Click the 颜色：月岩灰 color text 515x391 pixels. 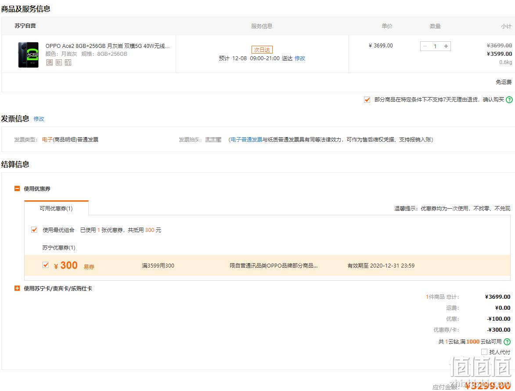(61, 54)
